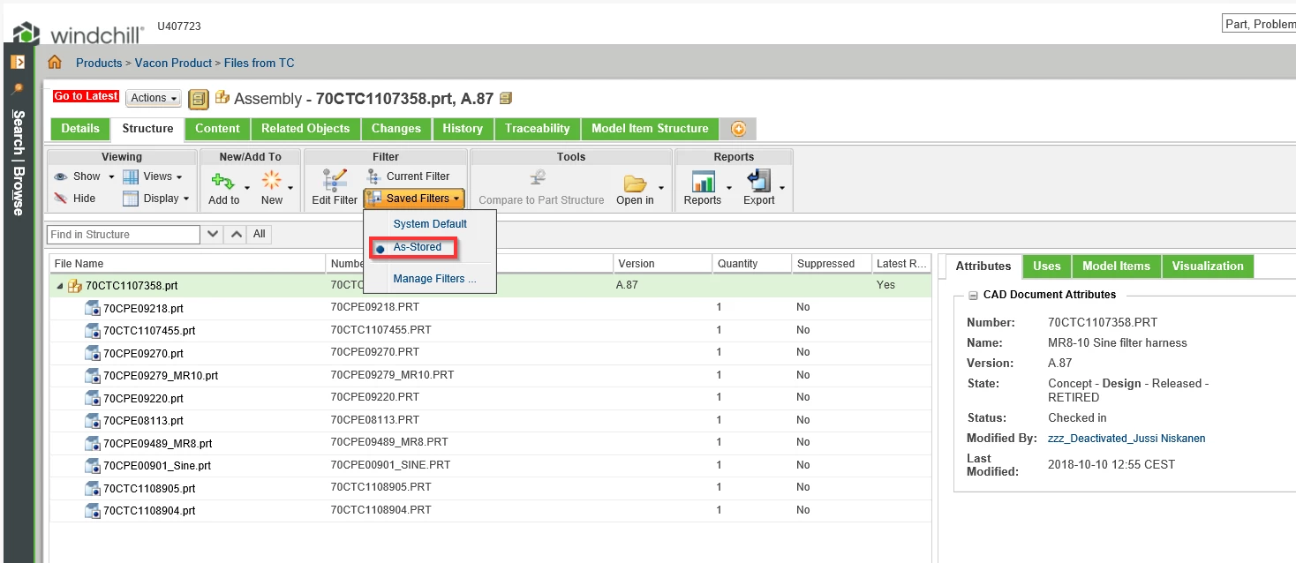Collapse the 70CTC1107358.prt tree node

(60, 286)
